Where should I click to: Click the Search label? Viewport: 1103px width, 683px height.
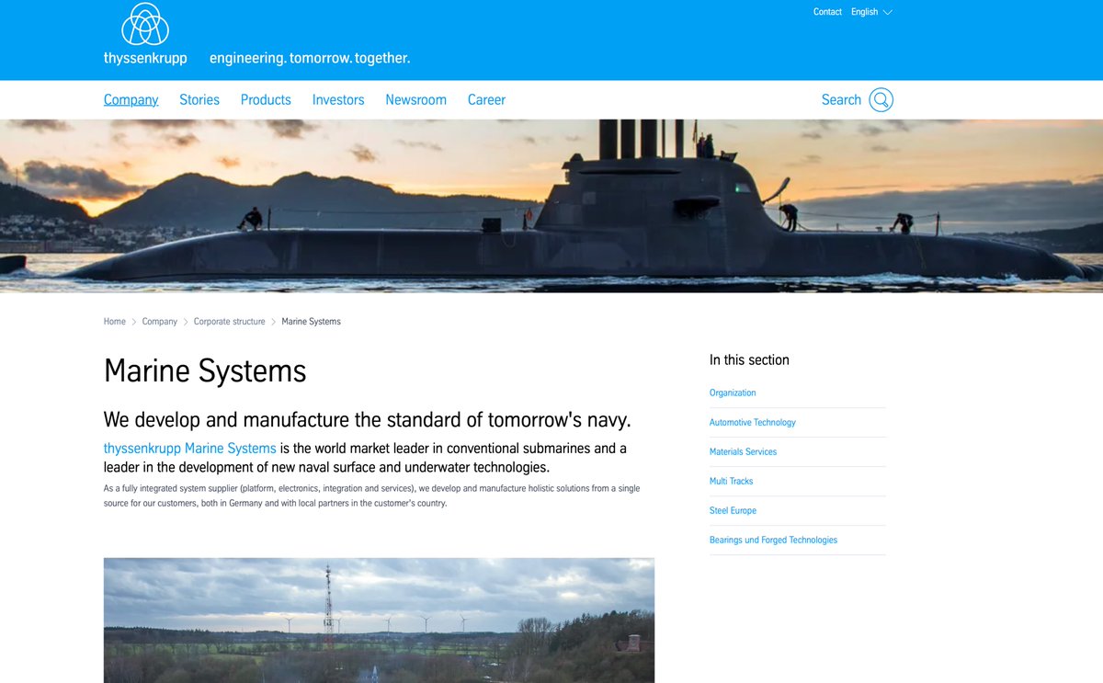tap(841, 100)
